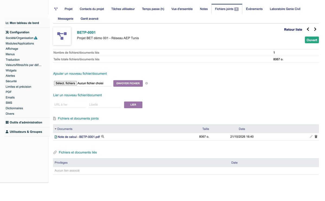Open the large project thumbnail image

tap(62, 36)
